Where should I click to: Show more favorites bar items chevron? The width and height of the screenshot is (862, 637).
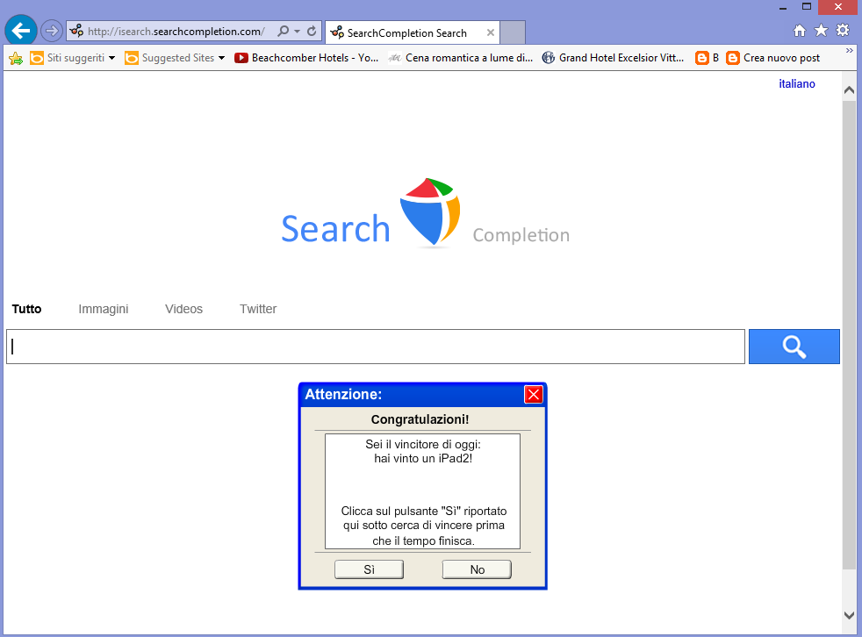[x=850, y=51]
